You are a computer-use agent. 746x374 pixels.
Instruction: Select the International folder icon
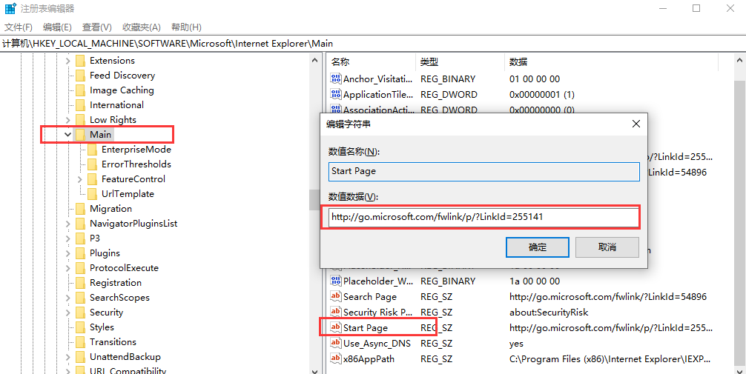pos(80,104)
